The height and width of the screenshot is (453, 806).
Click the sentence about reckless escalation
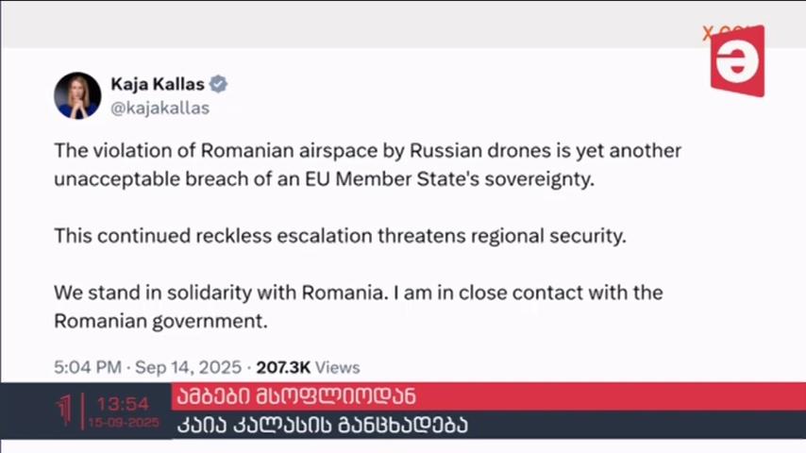341,236
